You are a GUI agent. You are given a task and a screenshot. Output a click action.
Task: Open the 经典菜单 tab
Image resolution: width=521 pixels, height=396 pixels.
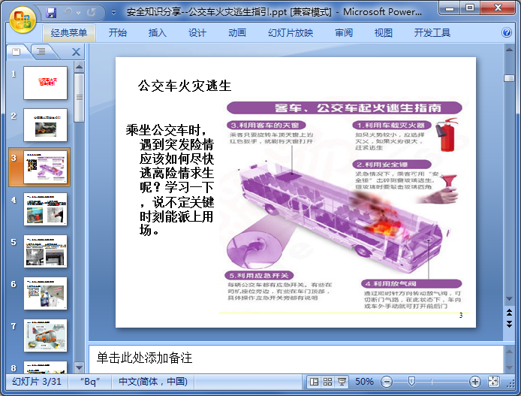coord(69,32)
